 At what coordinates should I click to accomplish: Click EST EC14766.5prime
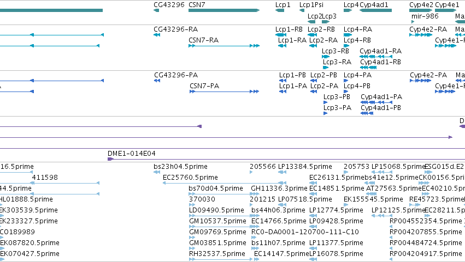(x=279, y=221)
